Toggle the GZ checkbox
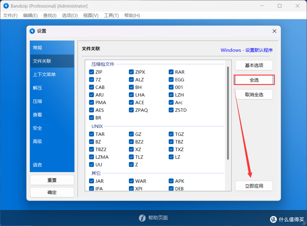 131,134
